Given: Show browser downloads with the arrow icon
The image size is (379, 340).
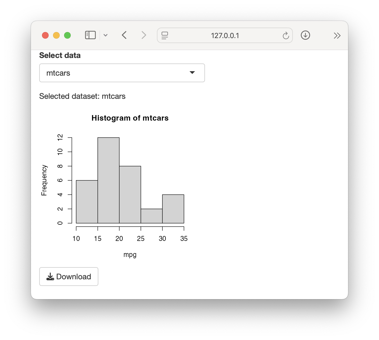Looking at the screenshot, I should [305, 35].
